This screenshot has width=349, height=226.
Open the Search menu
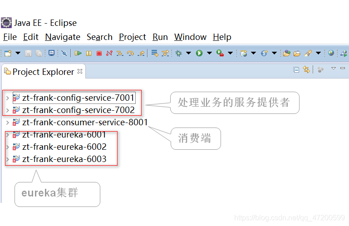click(99, 37)
